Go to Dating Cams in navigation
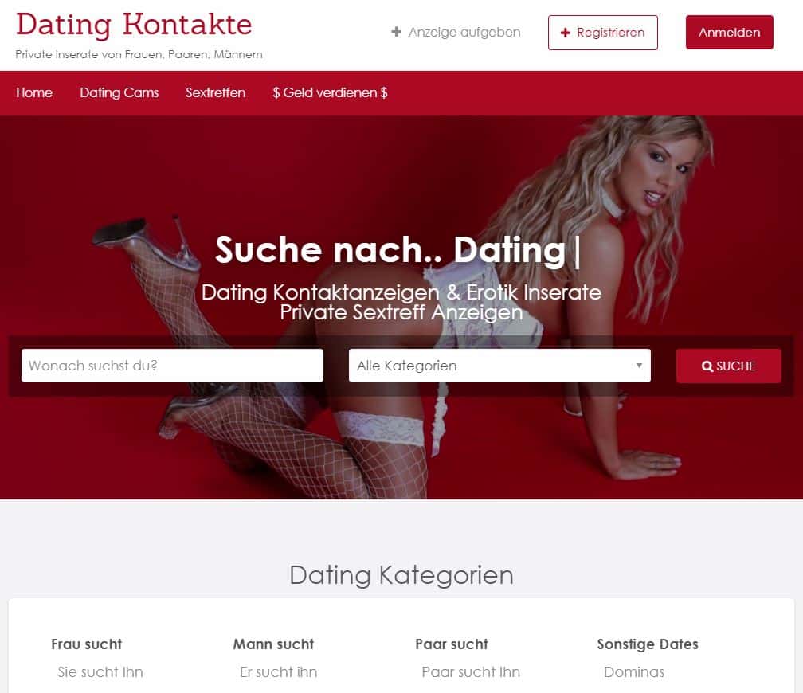This screenshot has height=693, width=803. [119, 92]
